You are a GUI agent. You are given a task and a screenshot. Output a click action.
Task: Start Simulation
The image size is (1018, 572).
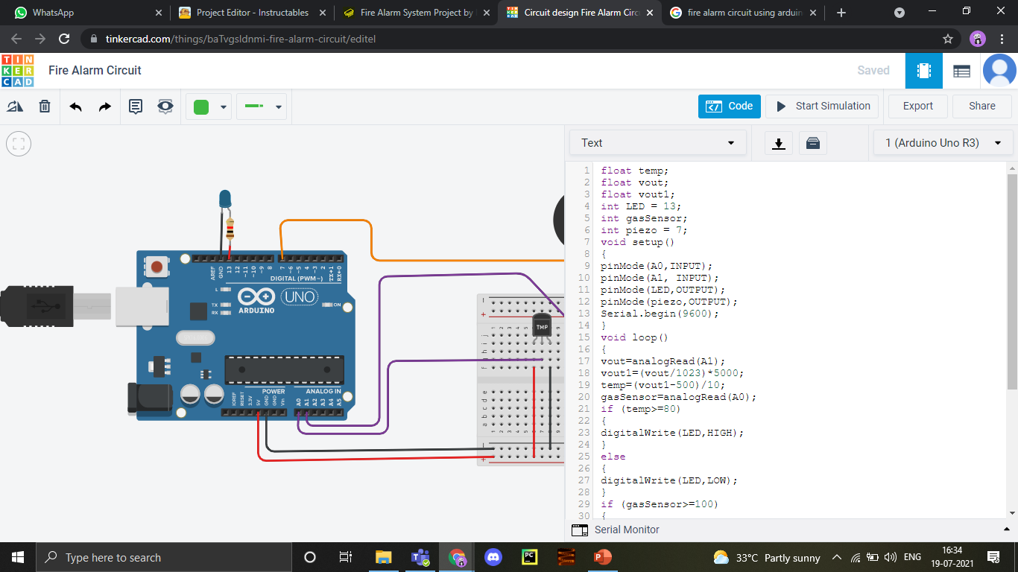pos(823,107)
